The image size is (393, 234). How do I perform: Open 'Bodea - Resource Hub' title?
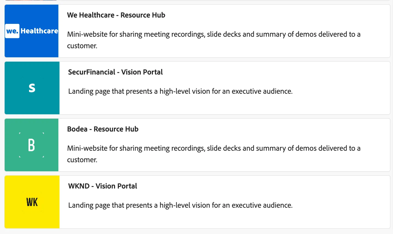pyautogui.click(x=103, y=129)
